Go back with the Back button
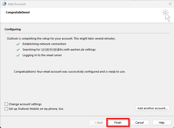174x128 pixels. [x=99, y=123]
